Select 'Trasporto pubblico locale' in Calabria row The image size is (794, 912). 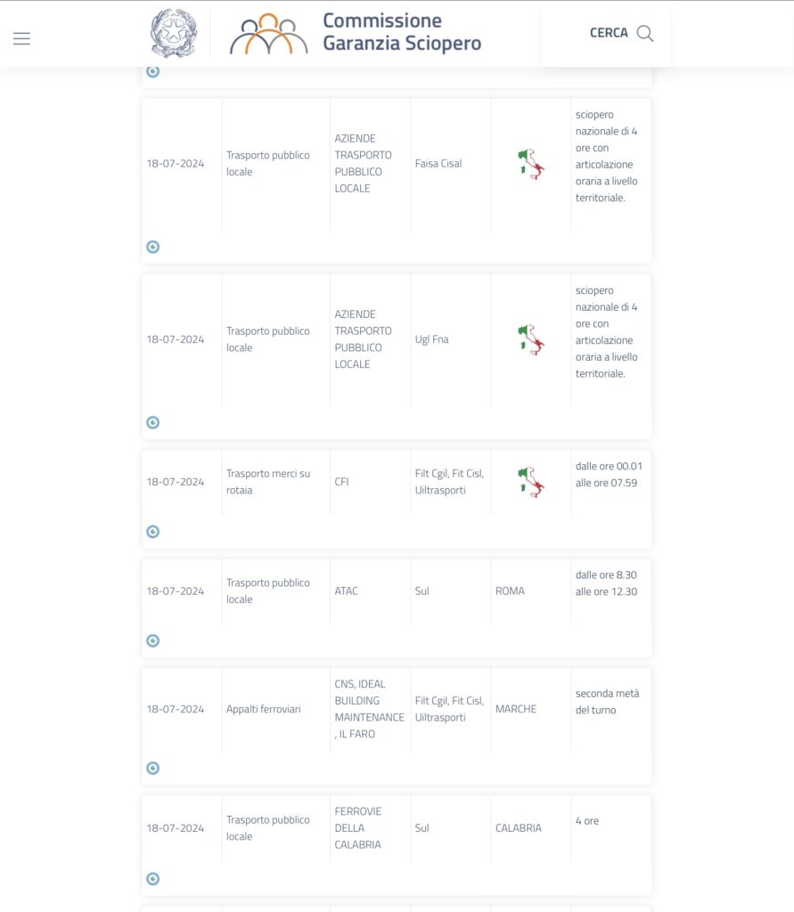(267, 827)
